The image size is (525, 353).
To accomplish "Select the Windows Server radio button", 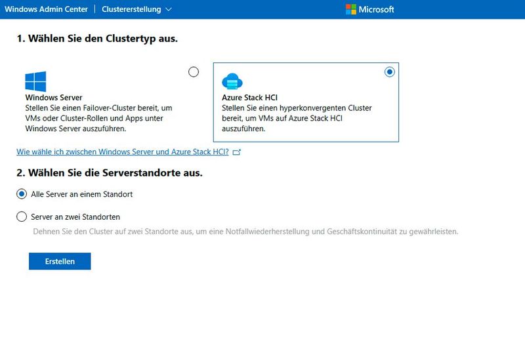I will click(194, 72).
